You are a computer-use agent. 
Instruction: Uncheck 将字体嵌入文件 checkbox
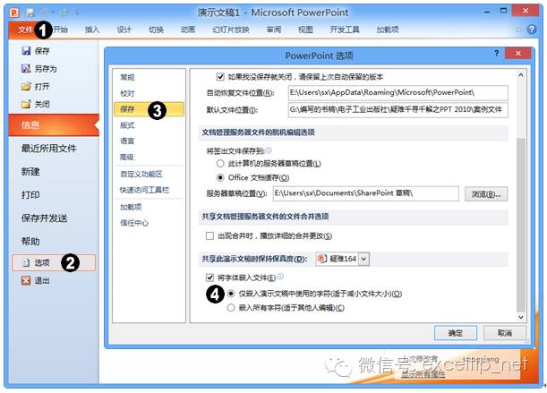(x=209, y=278)
